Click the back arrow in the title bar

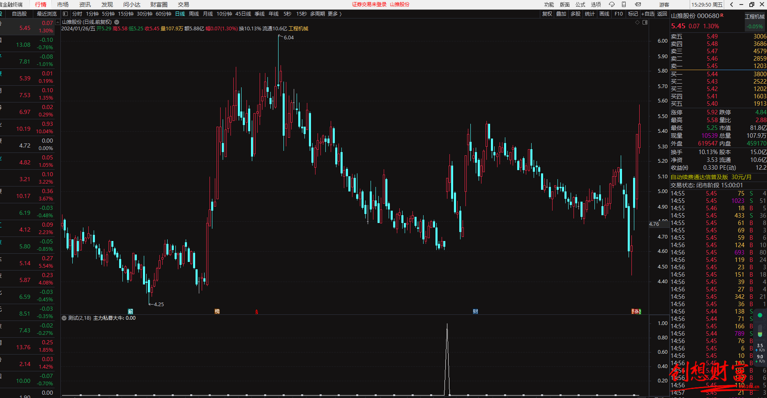coord(732,5)
